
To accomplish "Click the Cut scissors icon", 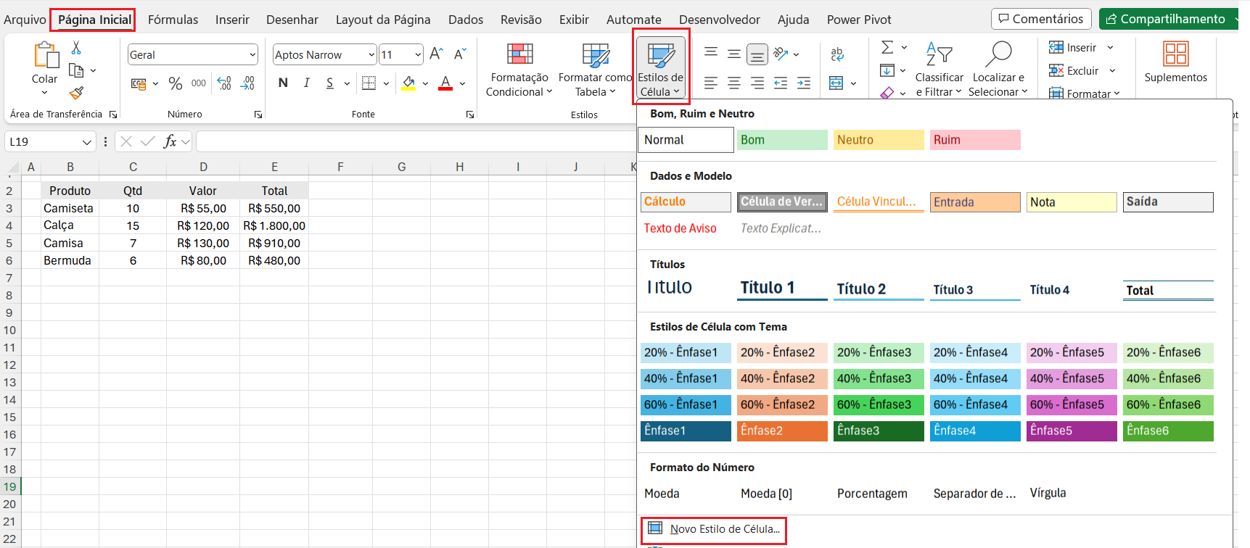I will [76, 48].
